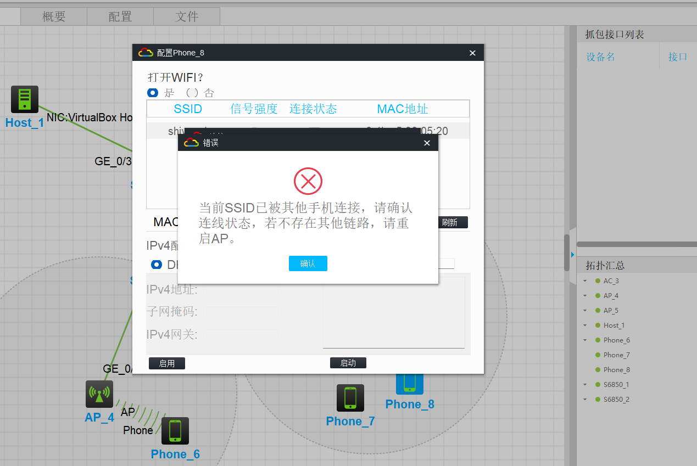Screen dimensions: 697x466
Task: Click the Phone_6 label on canvas
Action: point(175,454)
